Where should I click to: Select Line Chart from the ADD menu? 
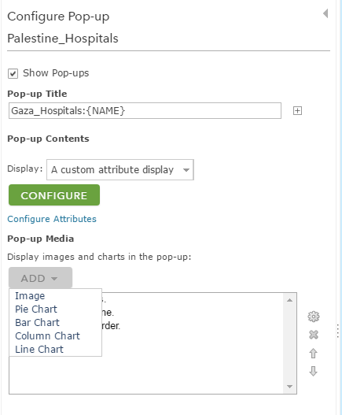(39, 350)
